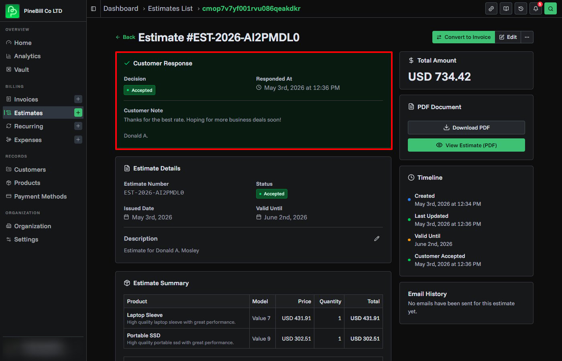Open notifications bell icon
562x361 pixels.
pyautogui.click(x=536, y=8)
